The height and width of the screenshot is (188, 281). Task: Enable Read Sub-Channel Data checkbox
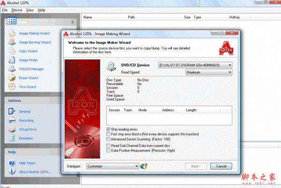point(108,145)
